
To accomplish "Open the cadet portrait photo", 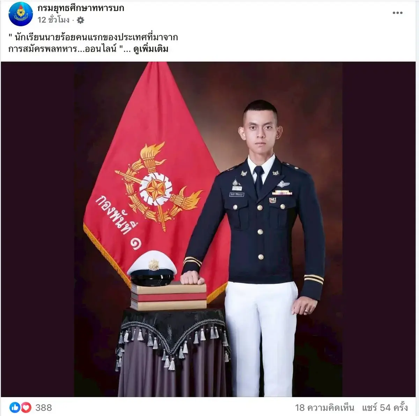I will [209, 229].
